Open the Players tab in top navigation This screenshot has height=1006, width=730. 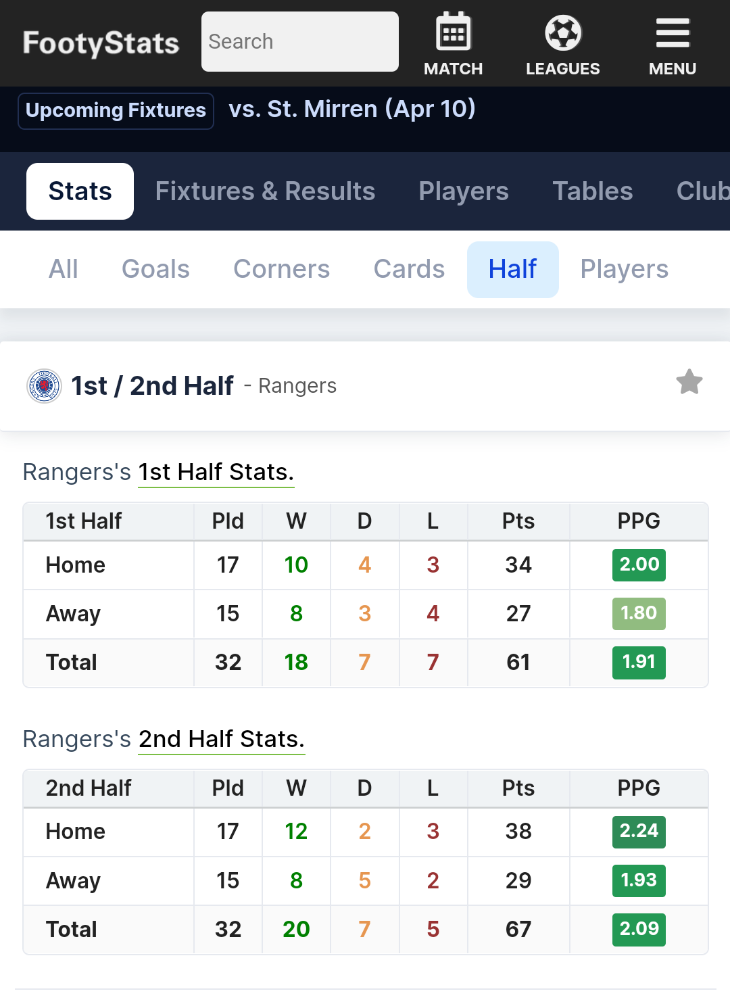click(x=463, y=191)
